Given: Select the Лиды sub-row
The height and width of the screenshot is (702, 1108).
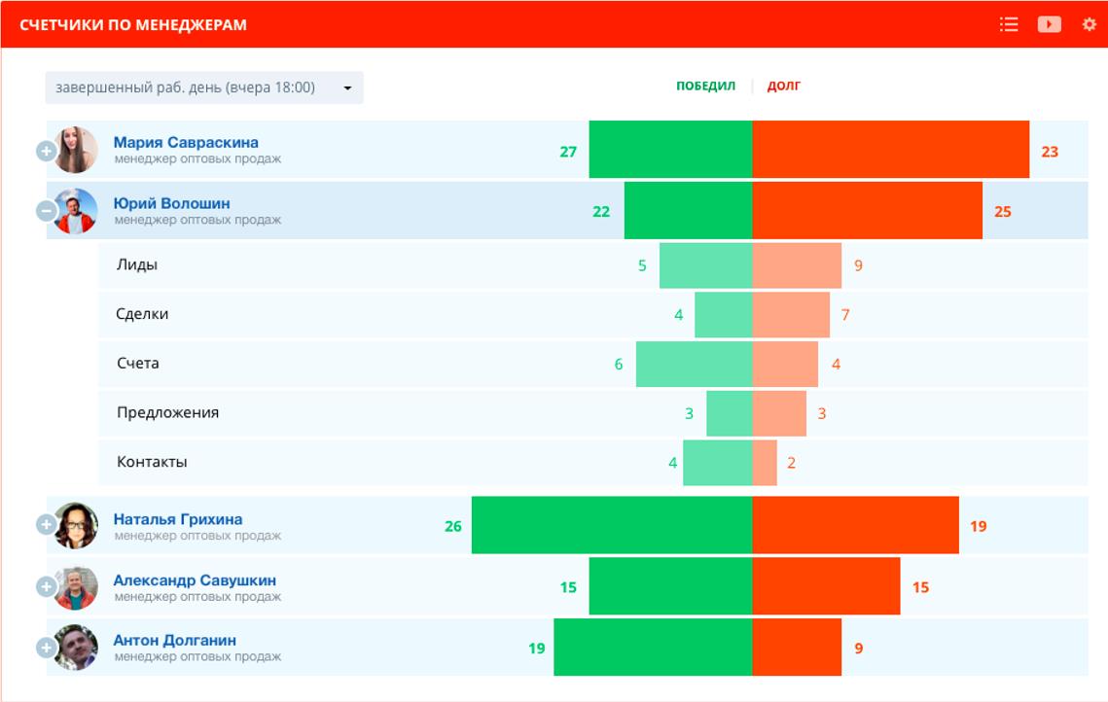Looking at the screenshot, I should click(x=137, y=264).
